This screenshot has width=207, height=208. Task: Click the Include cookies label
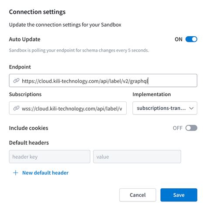click(x=28, y=128)
